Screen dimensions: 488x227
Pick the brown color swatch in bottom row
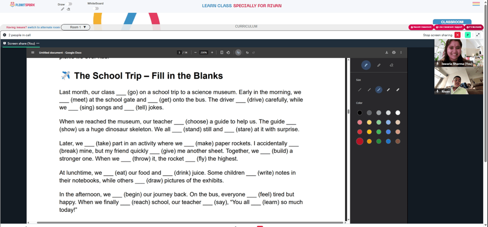(x=398, y=142)
